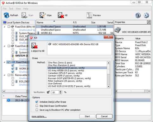This screenshot has width=153, height=122.
Task: Click the Local System Devices computer icon
Action: tap(5, 22)
